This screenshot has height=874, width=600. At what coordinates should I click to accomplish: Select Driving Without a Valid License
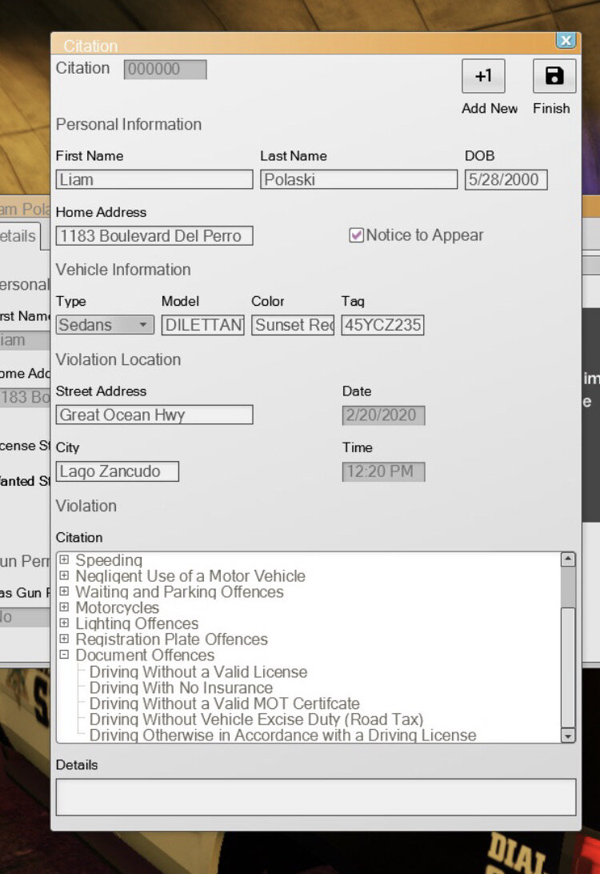click(198, 672)
